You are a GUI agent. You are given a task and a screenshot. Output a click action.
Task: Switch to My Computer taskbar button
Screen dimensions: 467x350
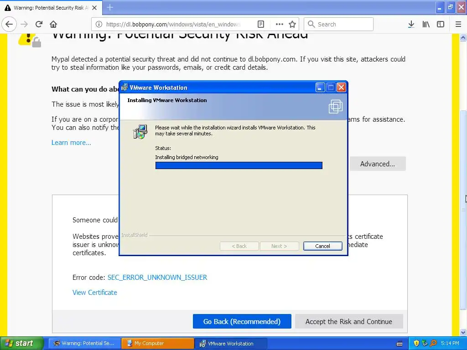click(157, 344)
